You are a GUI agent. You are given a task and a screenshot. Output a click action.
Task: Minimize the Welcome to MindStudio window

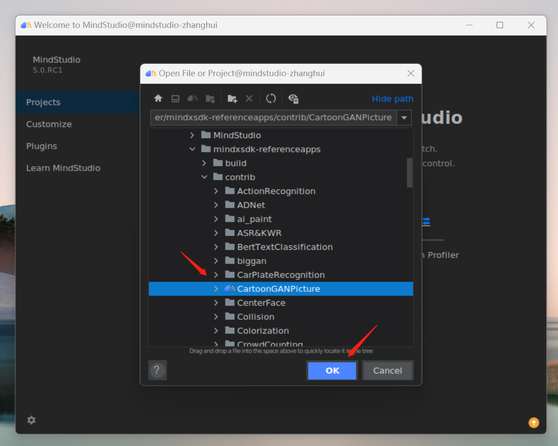pyautogui.click(x=469, y=25)
